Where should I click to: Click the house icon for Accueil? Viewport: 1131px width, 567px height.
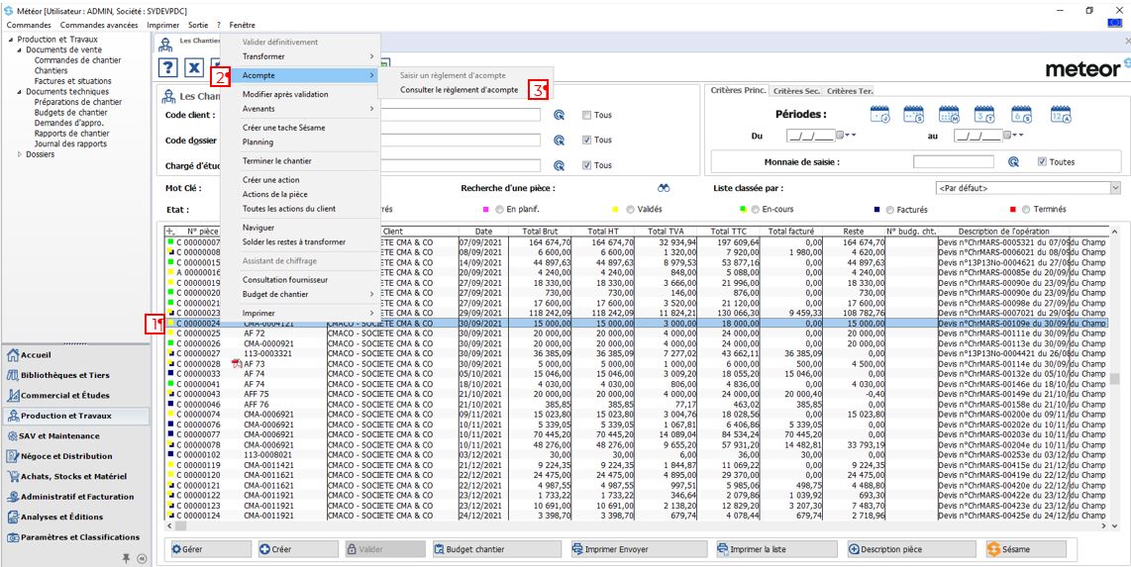[x=13, y=355]
